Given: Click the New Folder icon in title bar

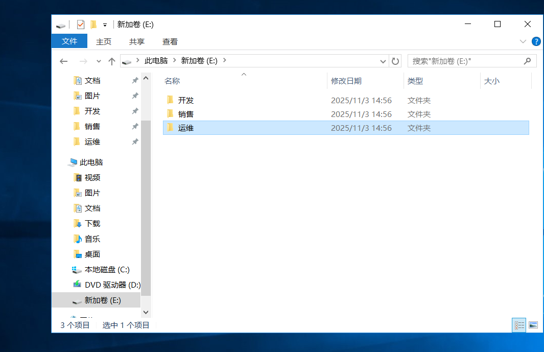Looking at the screenshot, I should pos(93,25).
